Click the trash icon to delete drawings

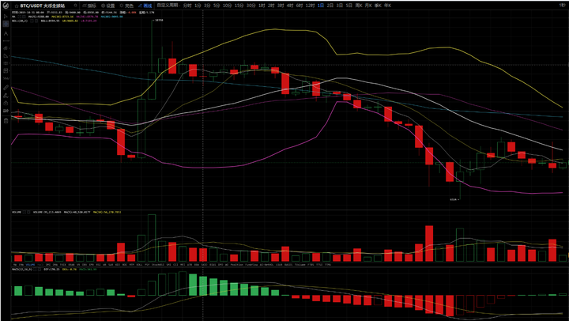(x=6, y=120)
